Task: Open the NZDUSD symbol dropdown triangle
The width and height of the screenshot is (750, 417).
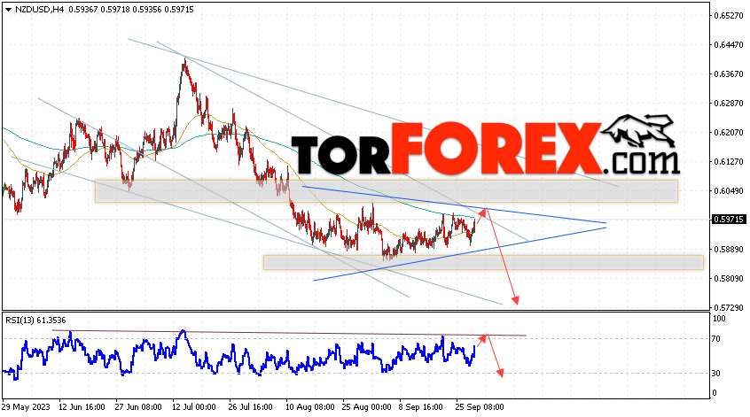Action: click(x=8, y=10)
